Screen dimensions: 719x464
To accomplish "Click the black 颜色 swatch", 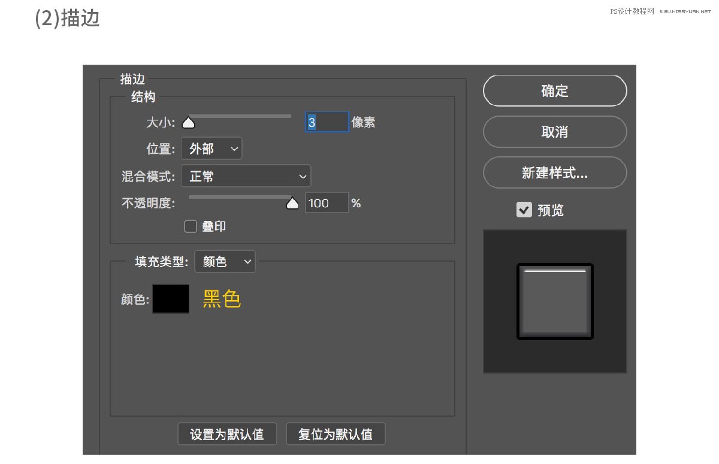I will click(x=171, y=299).
